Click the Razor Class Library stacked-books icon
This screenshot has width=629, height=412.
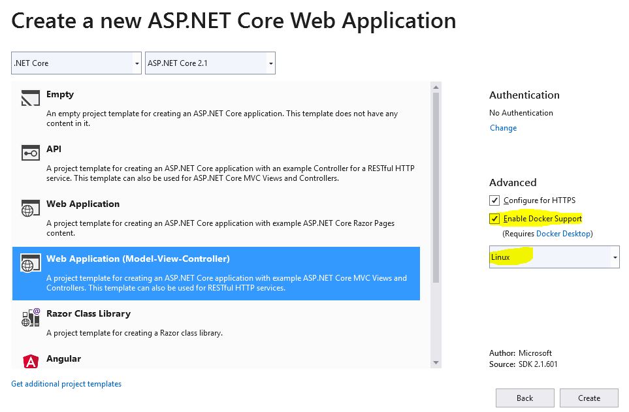[x=31, y=318]
